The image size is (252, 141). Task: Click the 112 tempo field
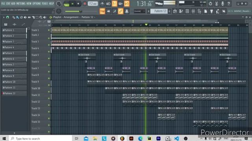[93, 4]
